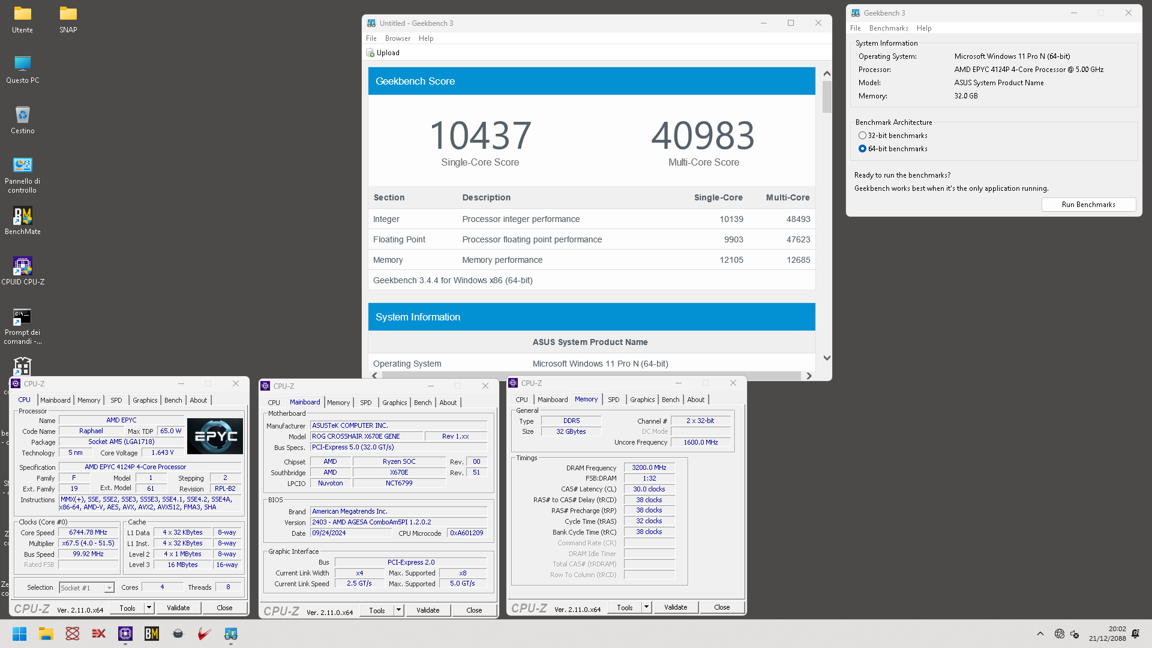
Task: Click the Model field ROG CROSSHAIR X670E GENE
Action: [367, 436]
